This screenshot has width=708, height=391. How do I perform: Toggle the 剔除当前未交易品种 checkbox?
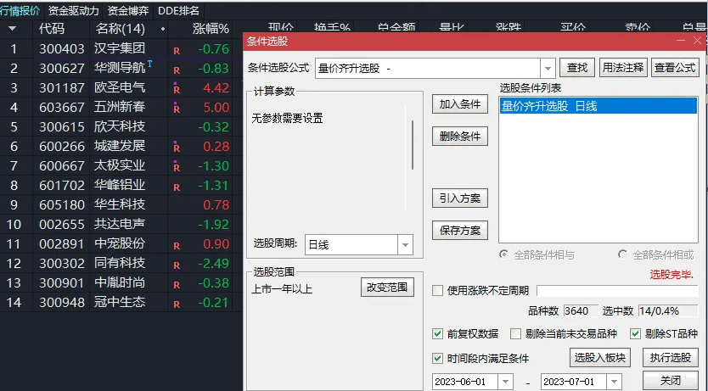515,333
